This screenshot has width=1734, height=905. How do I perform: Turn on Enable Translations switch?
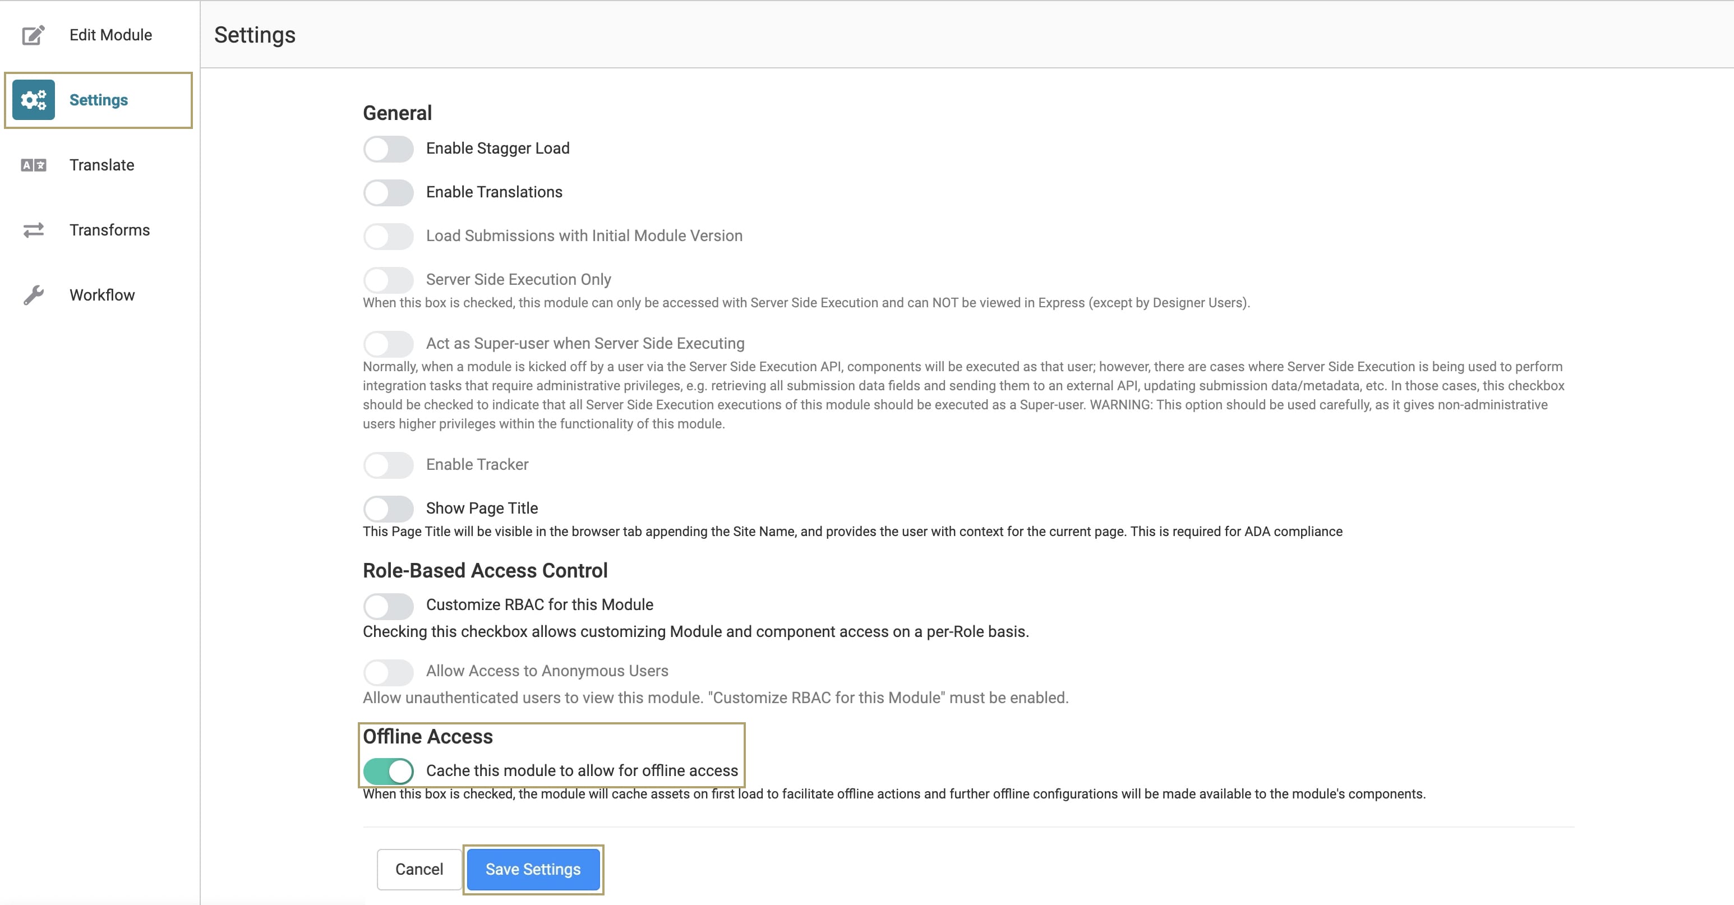[x=389, y=192]
